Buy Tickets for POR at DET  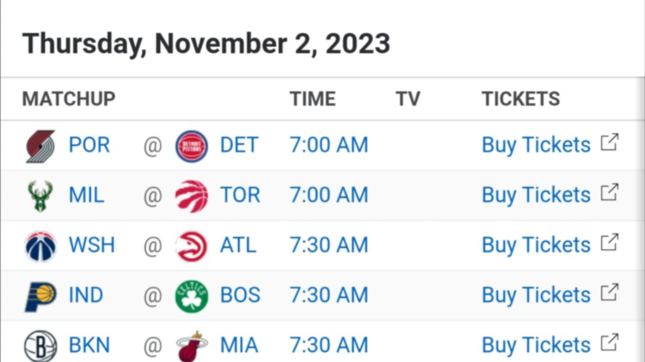pos(536,145)
